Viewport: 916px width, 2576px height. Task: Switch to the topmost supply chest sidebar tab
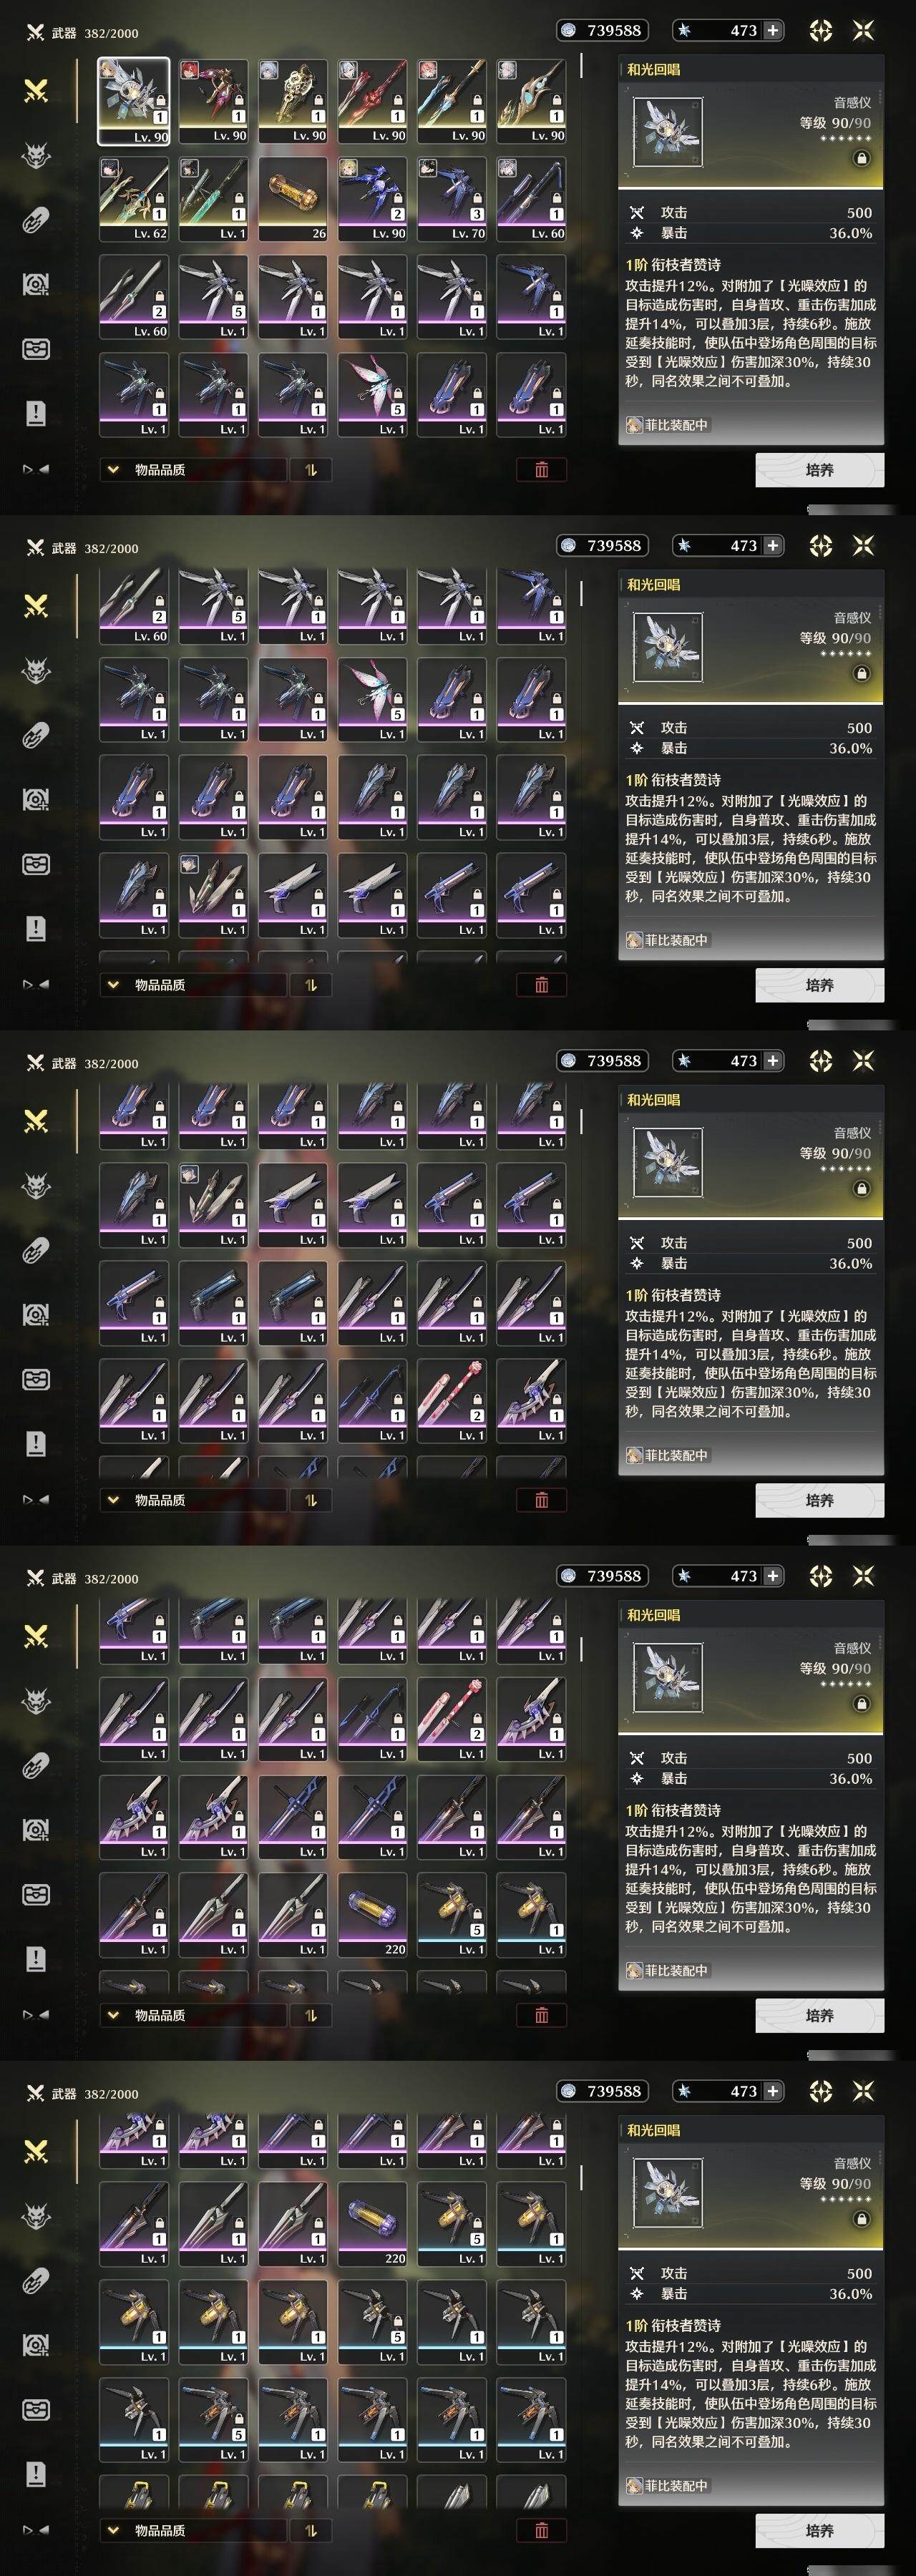(36, 349)
